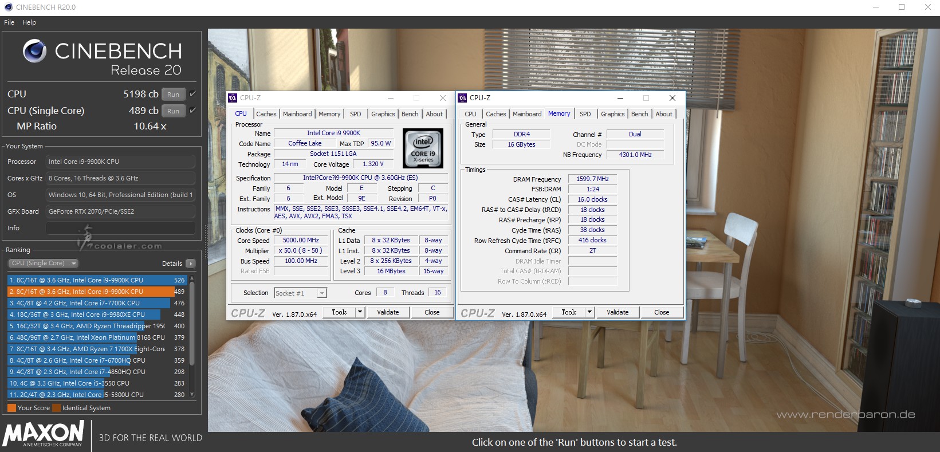This screenshot has width=940, height=452.
Task: Expand Tools dropdown arrow in right CPU-Z
Action: pyautogui.click(x=589, y=312)
